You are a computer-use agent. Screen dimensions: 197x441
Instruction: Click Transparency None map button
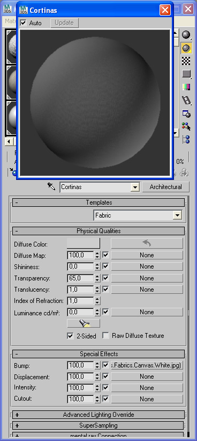point(147,278)
